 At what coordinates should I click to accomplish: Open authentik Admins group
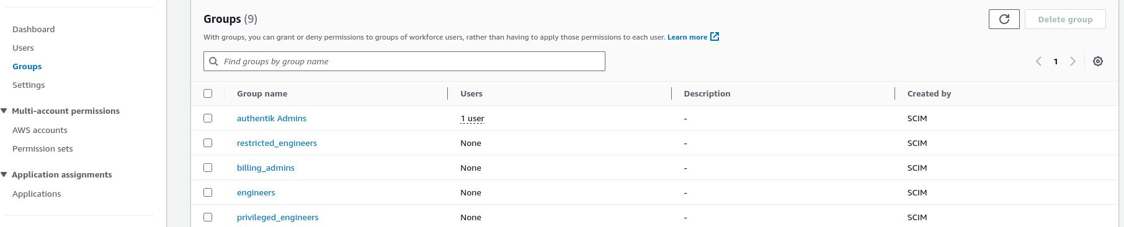pyautogui.click(x=272, y=118)
